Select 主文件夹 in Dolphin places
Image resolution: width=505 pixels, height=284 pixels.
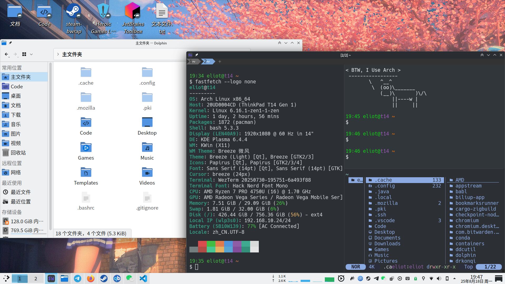click(x=24, y=77)
